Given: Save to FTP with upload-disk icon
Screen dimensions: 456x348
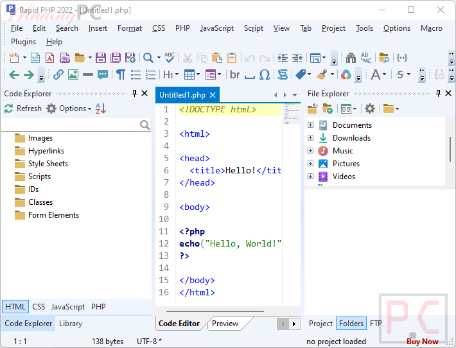Looking at the screenshot, I should (130, 58).
